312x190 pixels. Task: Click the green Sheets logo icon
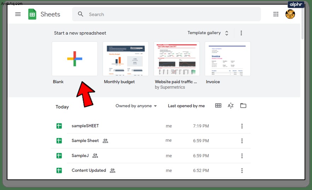tap(32, 14)
